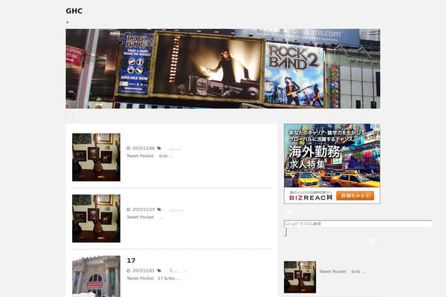446x297 pixels.
Task: Click the tag icon on the 2015/11/19 post
Action: 159,209
